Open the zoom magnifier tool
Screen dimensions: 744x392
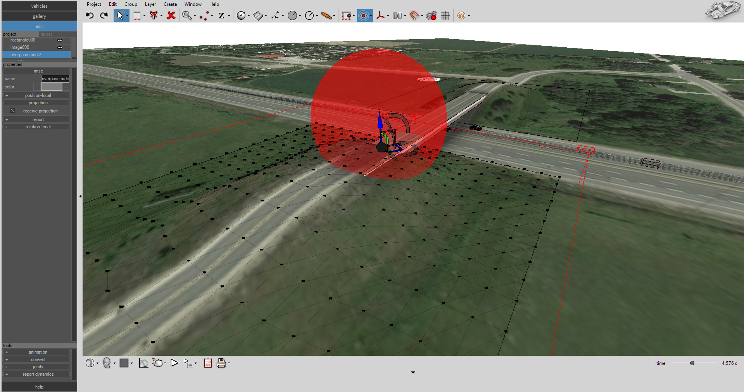point(186,16)
